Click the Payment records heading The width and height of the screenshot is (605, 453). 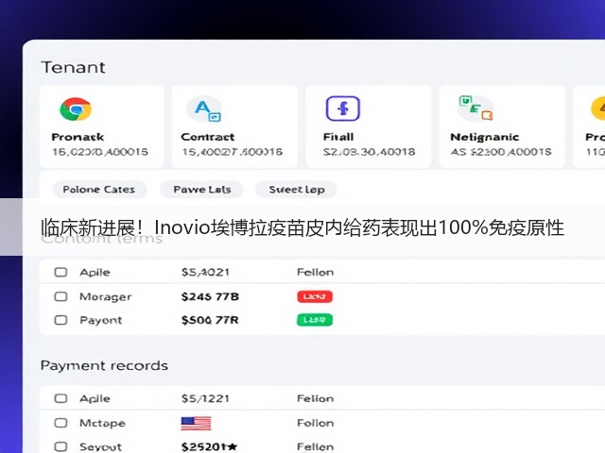click(x=104, y=365)
